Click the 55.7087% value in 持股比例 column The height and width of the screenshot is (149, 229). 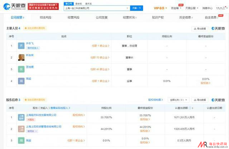pyautogui.click(x=106, y=117)
